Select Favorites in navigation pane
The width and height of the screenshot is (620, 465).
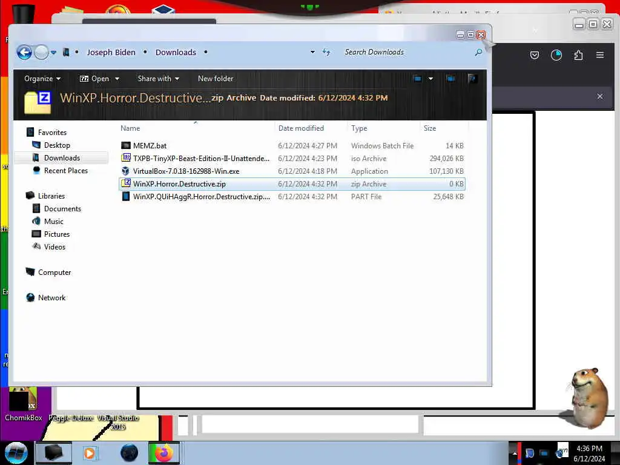click(x=52, y=133)
